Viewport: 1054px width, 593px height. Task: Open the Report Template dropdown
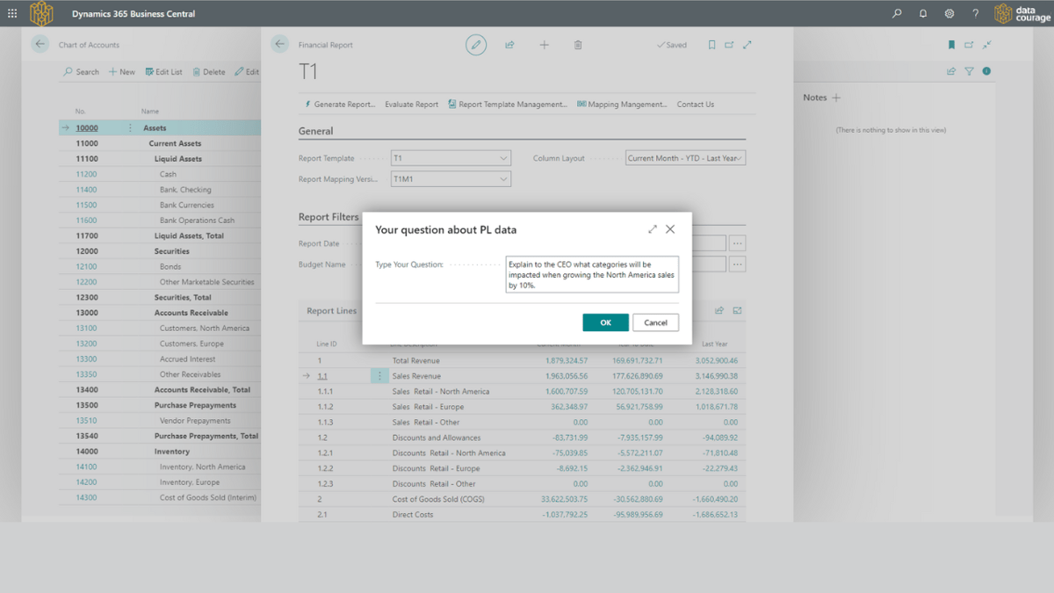pyautogui.click(x=505, y=157)
